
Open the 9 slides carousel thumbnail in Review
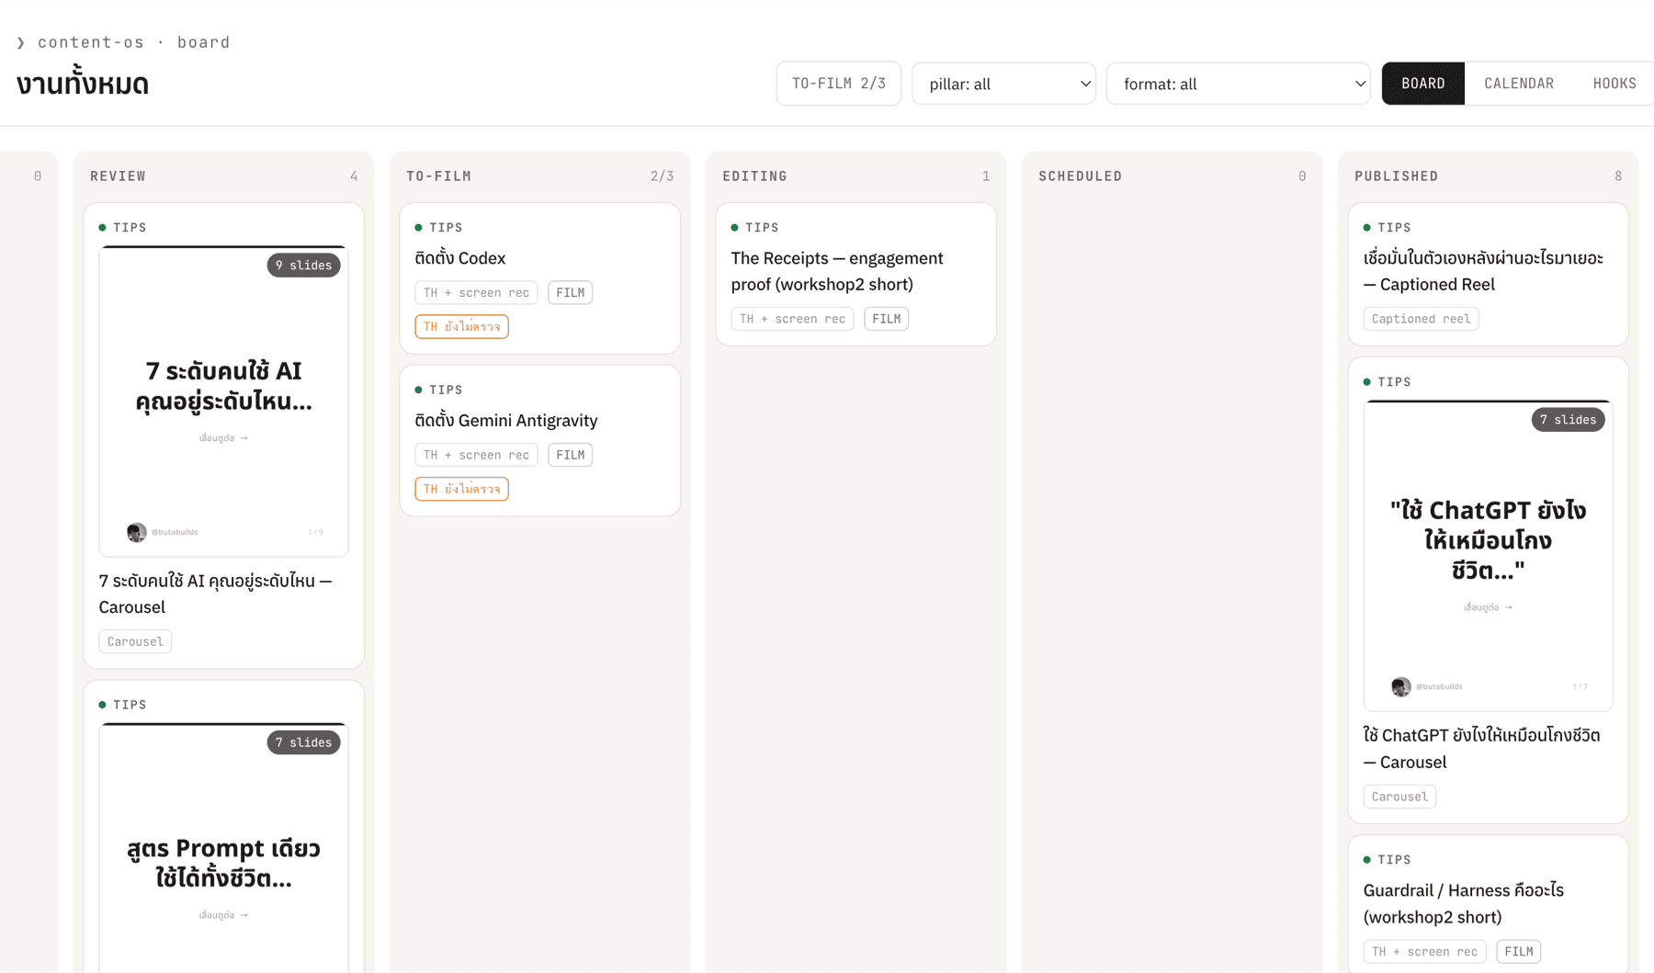(223, 402)
